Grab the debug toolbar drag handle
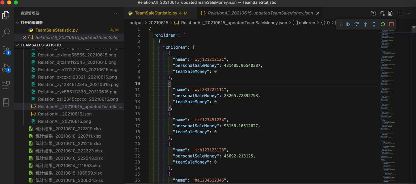The width and height of the screenshot is (416, 184). tap(341, 24)
